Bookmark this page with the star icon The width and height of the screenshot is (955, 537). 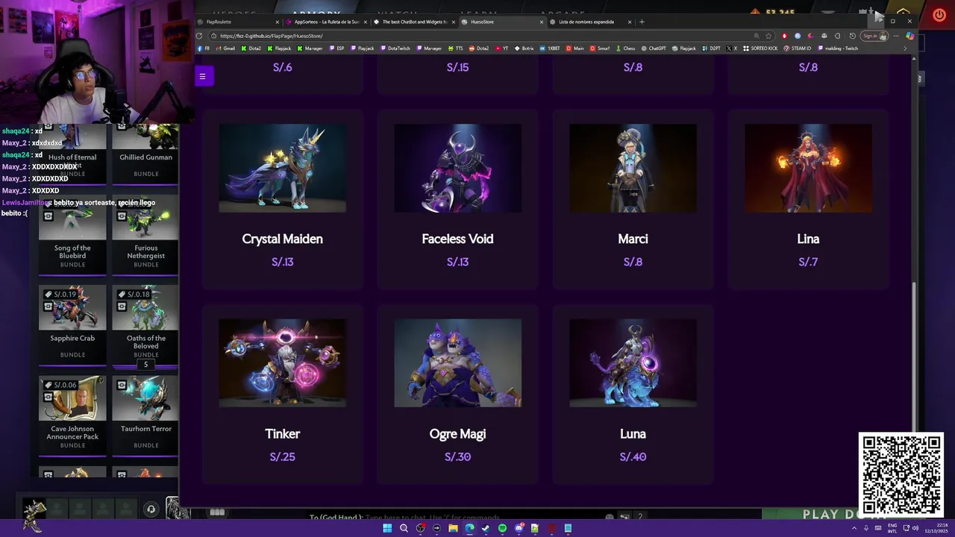768,36
